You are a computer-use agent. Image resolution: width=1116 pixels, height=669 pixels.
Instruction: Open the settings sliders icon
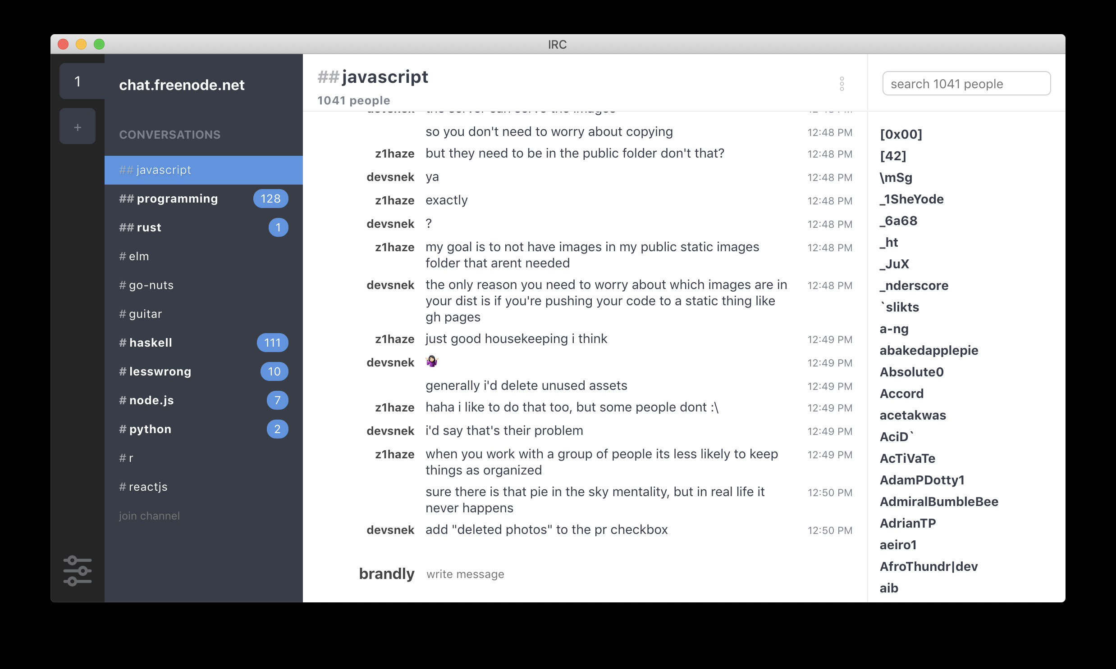pos(77,571)
